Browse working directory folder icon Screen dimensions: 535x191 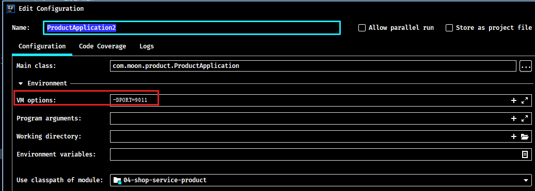525,136
